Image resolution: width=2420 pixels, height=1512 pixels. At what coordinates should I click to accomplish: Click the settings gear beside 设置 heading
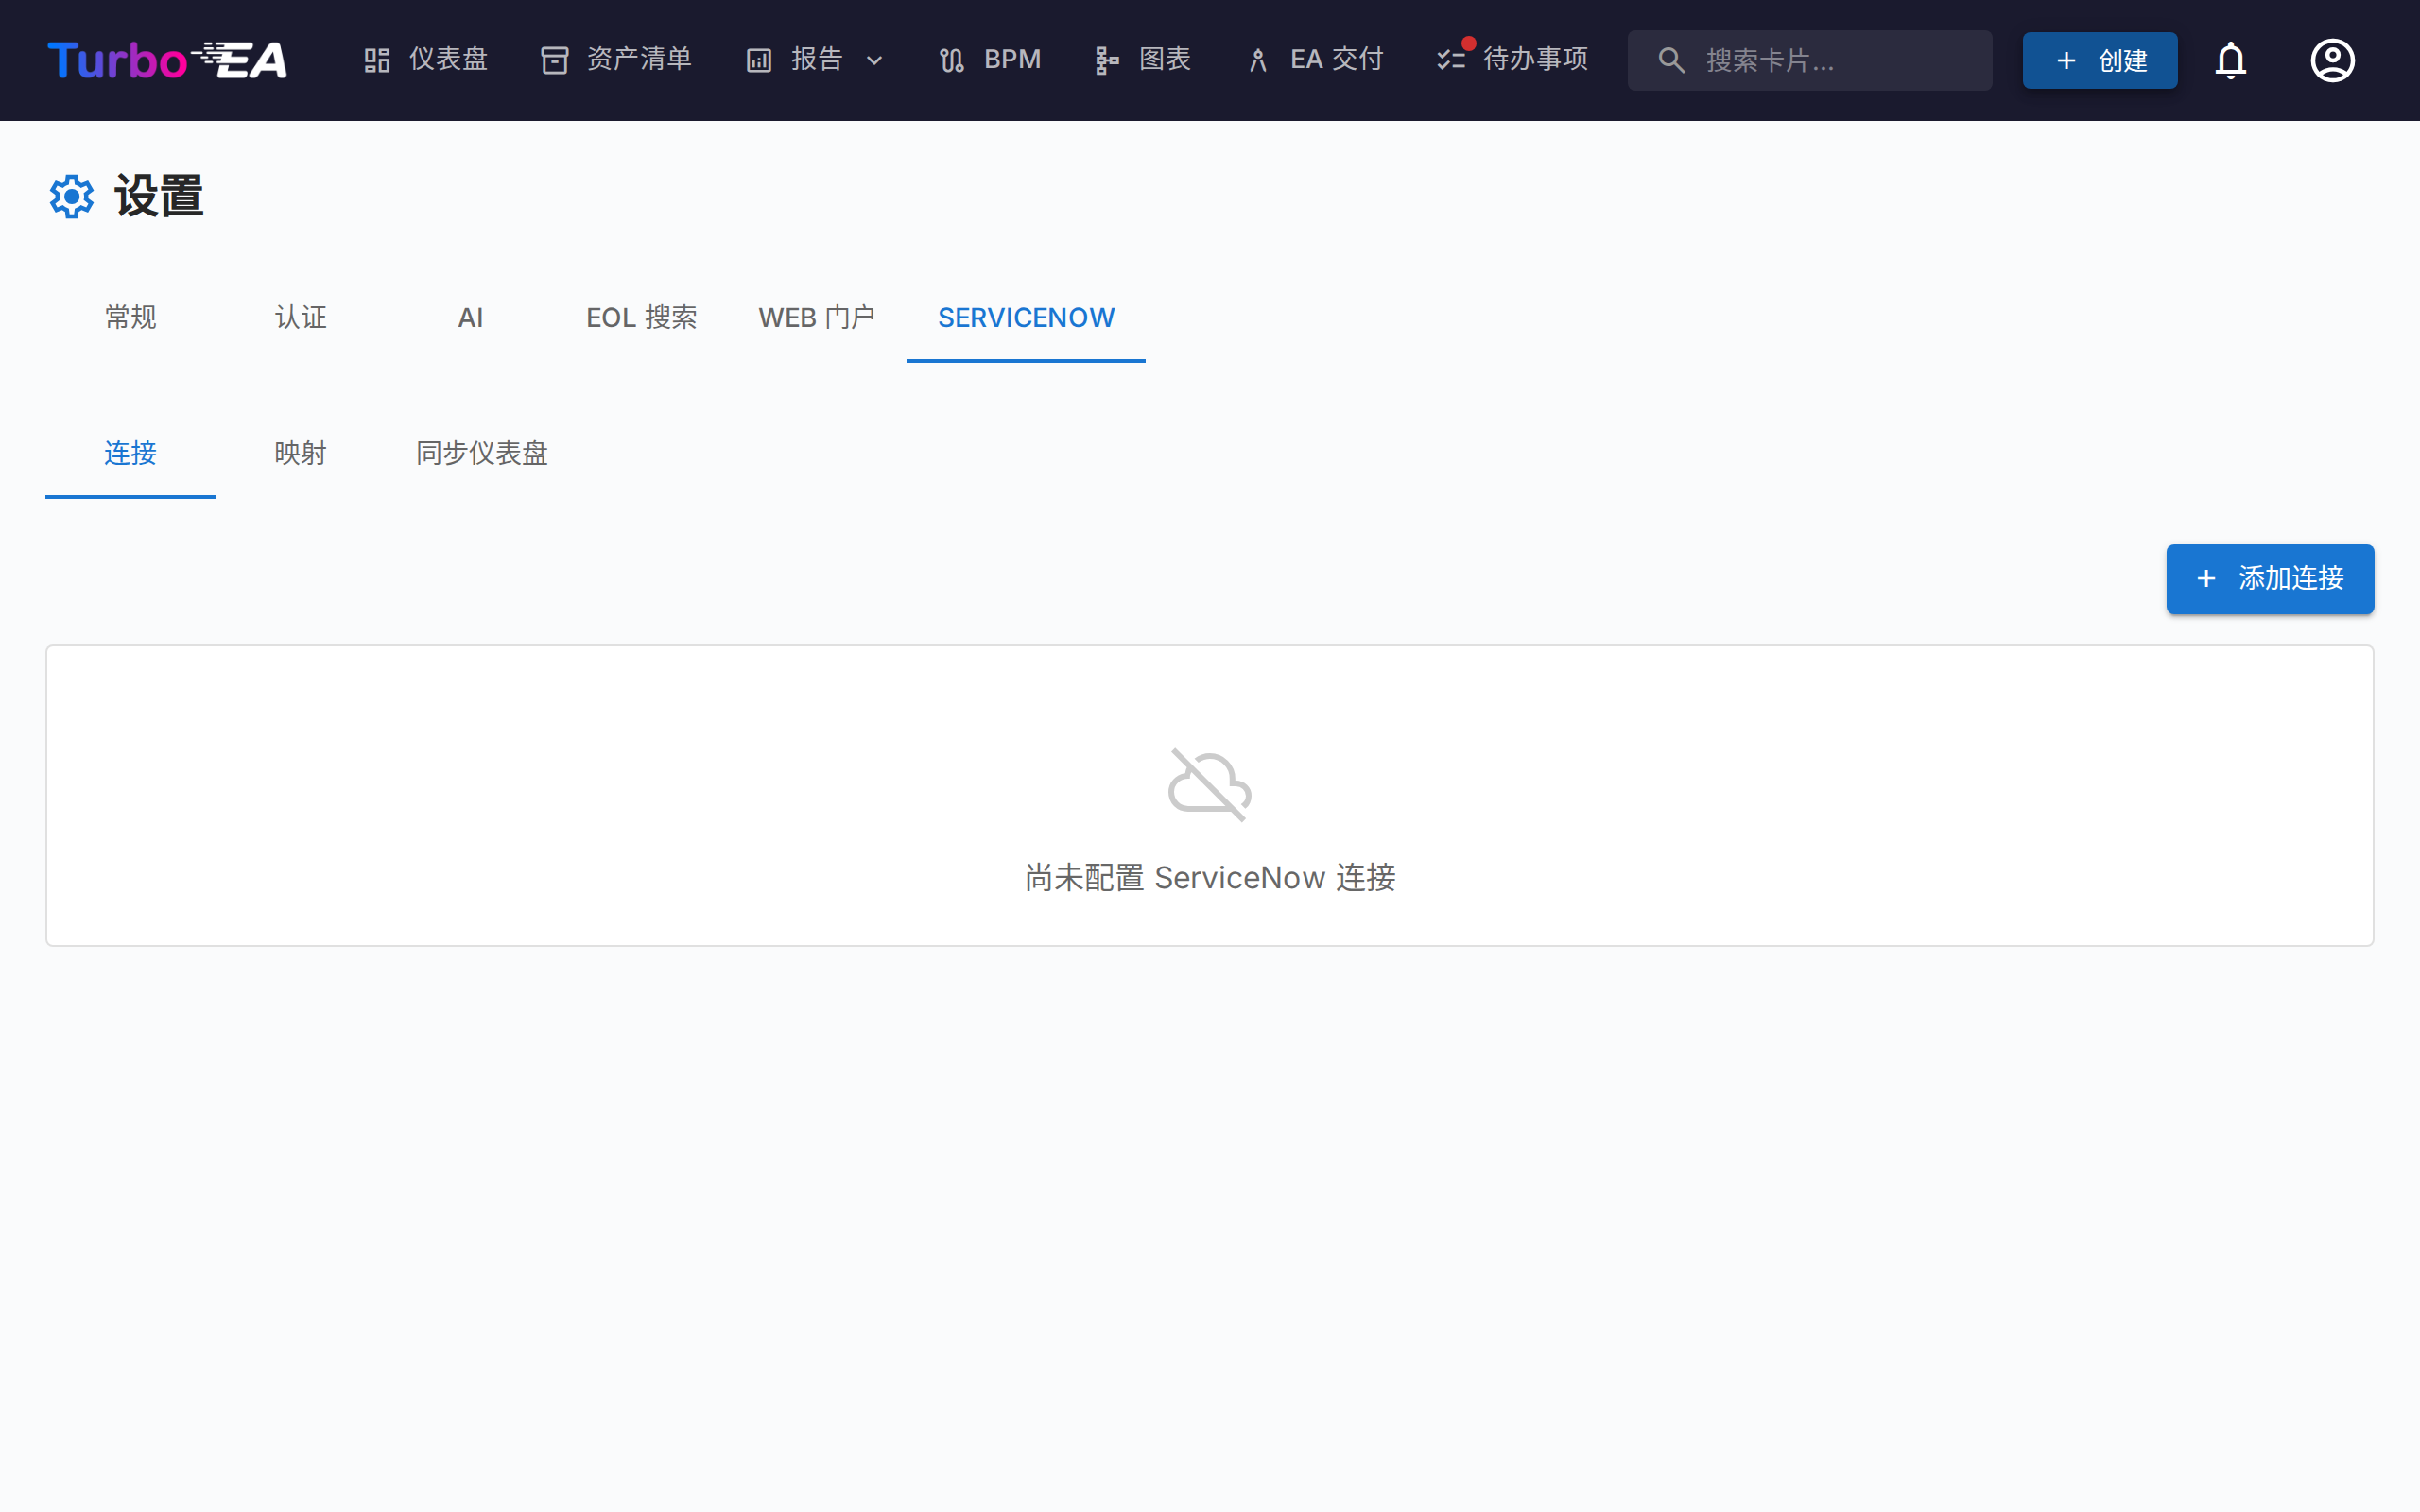71,196
